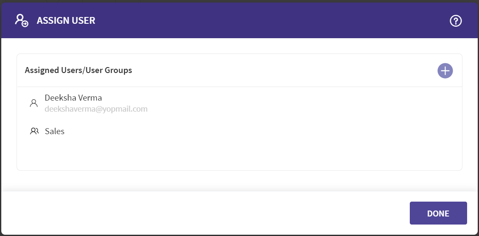Select the Deeksha Verma name text

pos(73,98)
